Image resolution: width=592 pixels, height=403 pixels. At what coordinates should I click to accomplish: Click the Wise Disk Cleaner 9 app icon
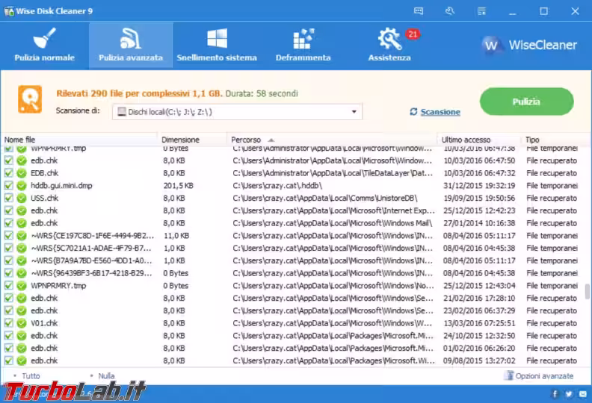click(9, 11)
